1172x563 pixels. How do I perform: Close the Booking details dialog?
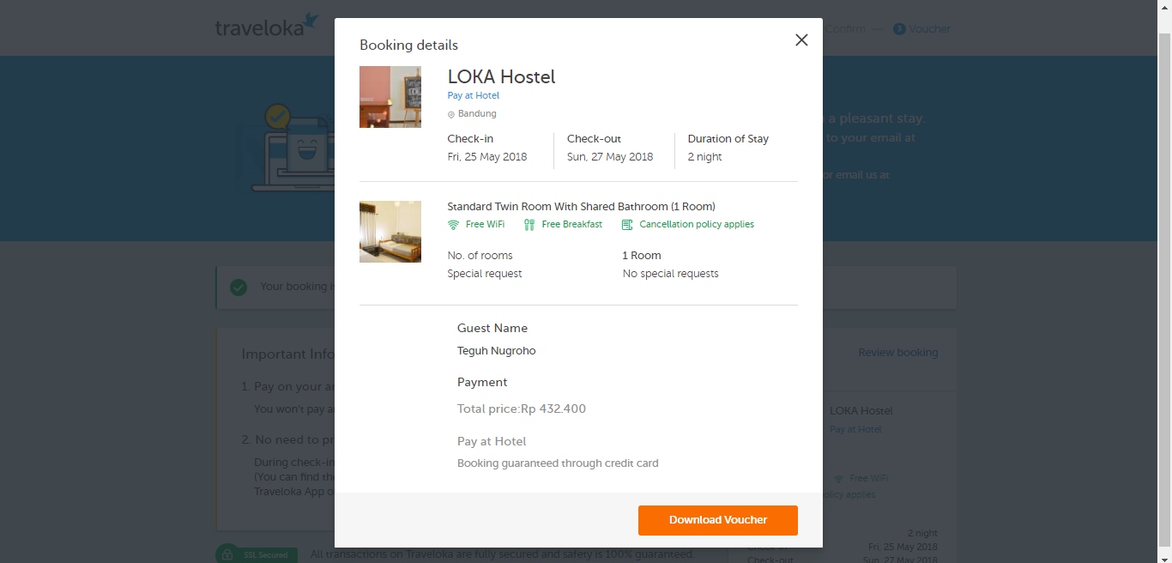(x=801, y=40)
